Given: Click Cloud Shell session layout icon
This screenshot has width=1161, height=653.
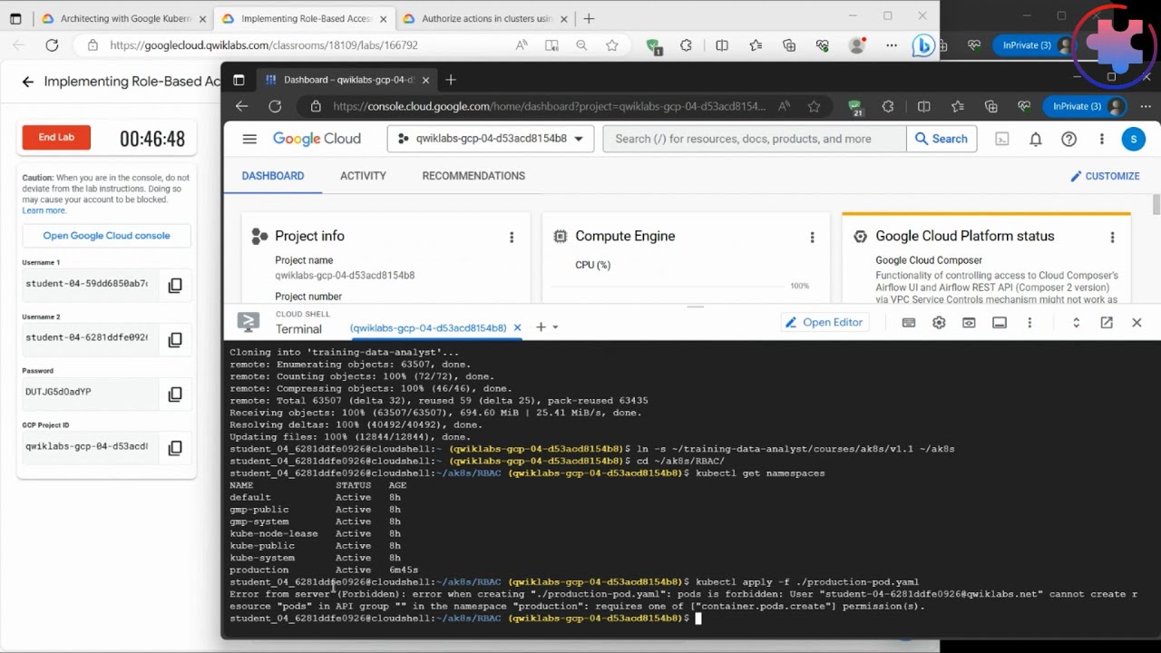Looking at the screenshot, I should pyautogui.click(x=1000, y=323).
